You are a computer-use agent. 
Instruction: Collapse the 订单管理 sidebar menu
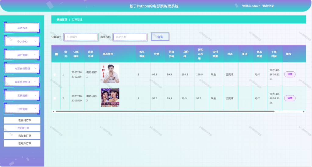tap(22, 109)
